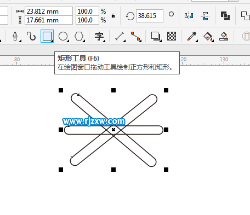Open the Text tool flyout arrow
250x215 pixels.
coord(104,41)
